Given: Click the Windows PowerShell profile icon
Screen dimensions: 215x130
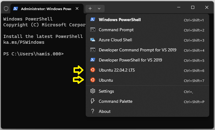Looking at the screenshot, I should [x=93, y=20].
